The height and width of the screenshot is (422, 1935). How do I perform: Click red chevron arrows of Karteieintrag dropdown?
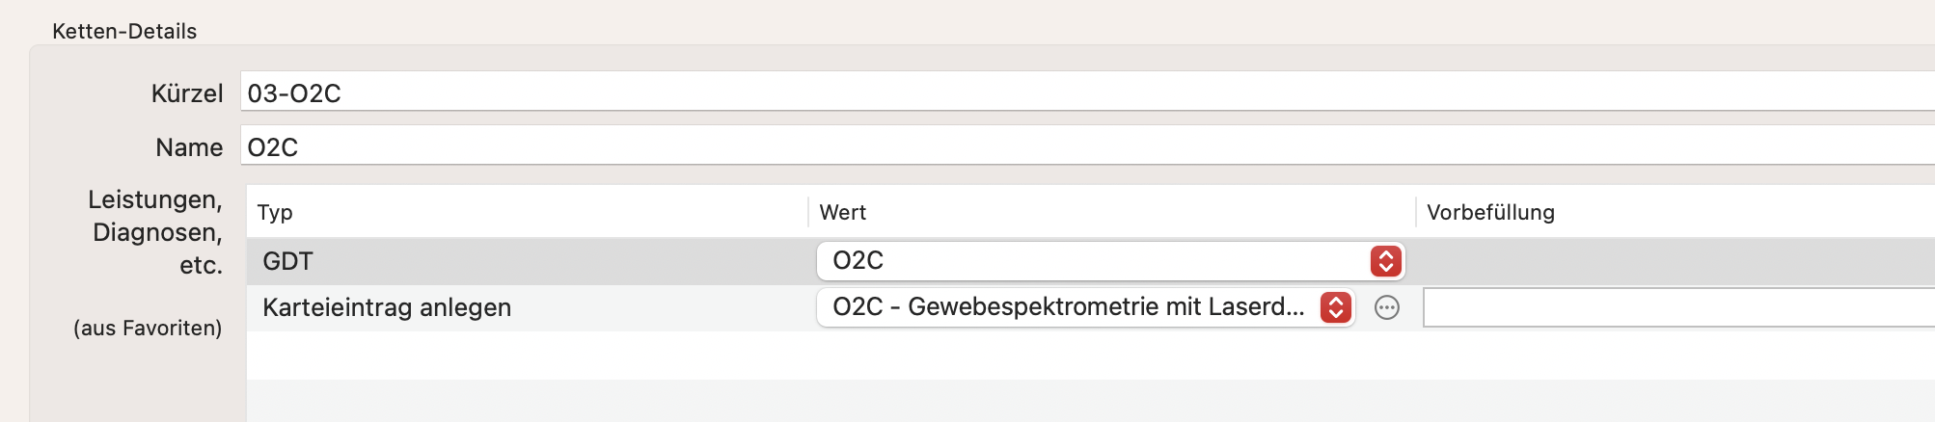tap(1336, 307)
